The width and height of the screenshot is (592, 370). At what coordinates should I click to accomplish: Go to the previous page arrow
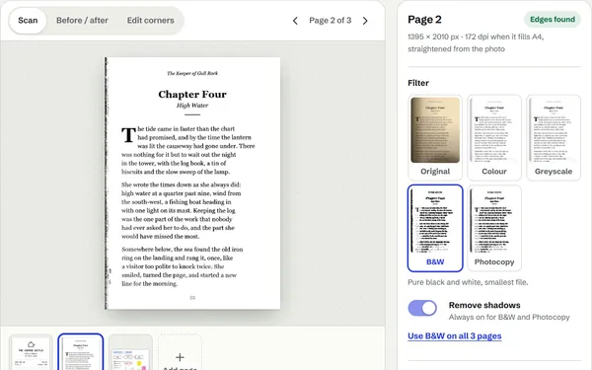coord(295,21)
